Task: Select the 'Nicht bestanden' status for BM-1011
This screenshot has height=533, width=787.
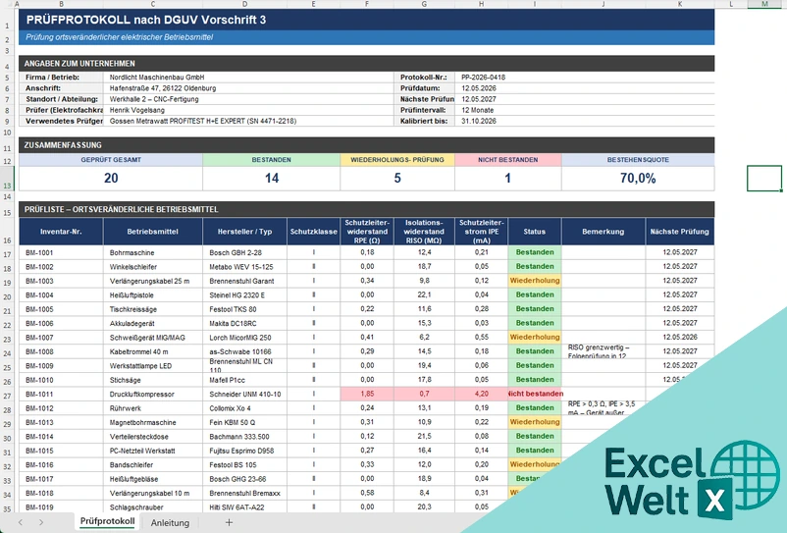Action: 535,394
